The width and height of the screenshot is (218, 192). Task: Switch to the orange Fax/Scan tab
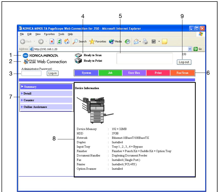[182, 73]
